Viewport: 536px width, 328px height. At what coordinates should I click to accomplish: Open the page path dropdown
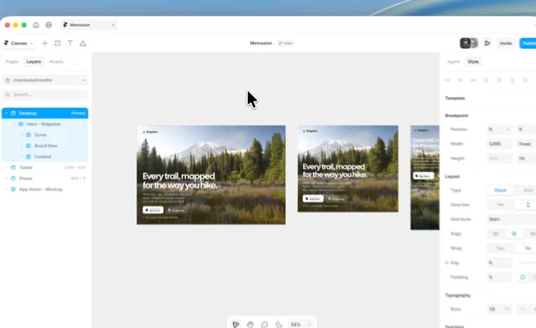coord(44,80)
